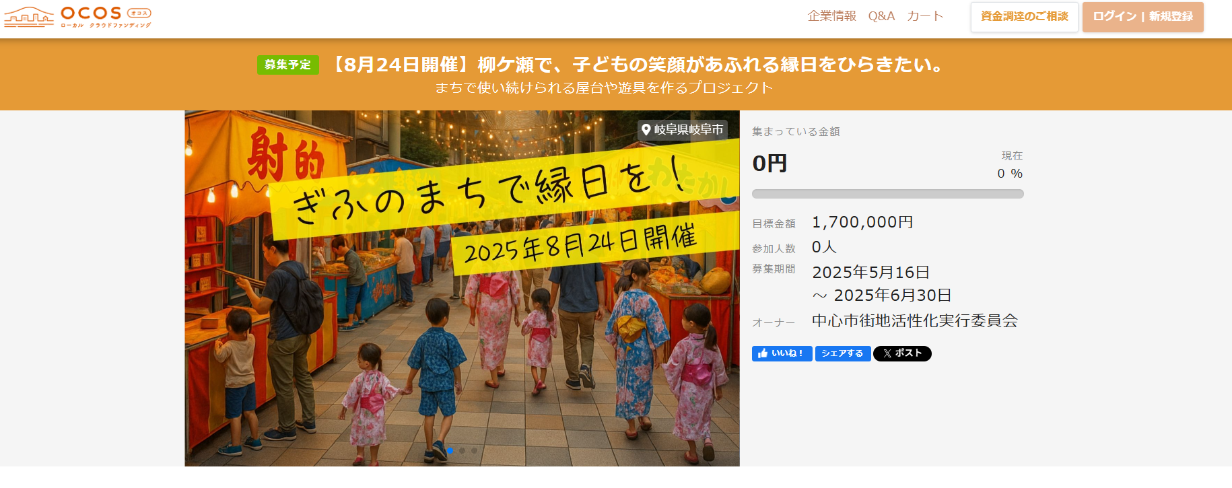
Task: Open the カート menu item
Action: pos(925,16)
